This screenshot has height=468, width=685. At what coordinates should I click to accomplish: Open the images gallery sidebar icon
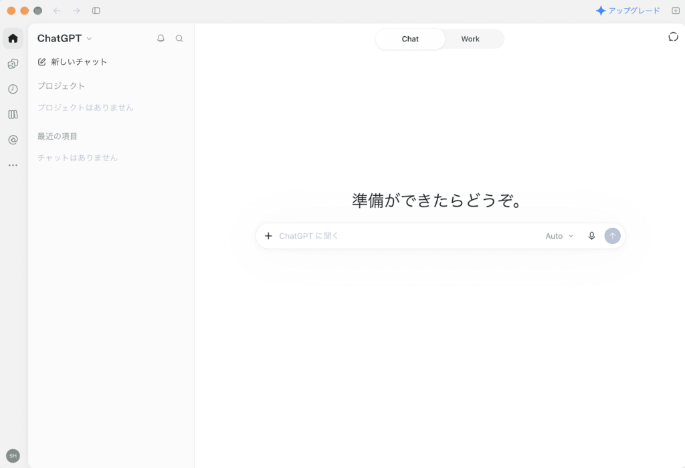[x=13, y=64]
